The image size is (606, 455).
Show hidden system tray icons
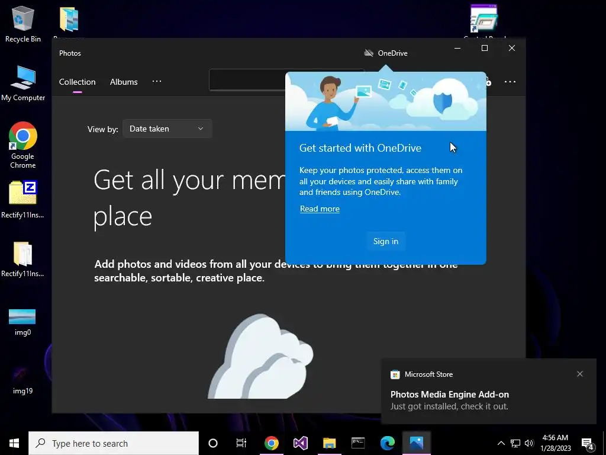coord(501,443)
